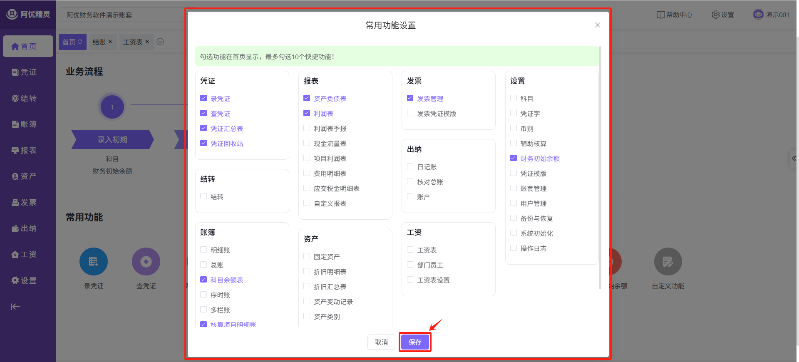Image resolution: width=799 pixels, height=362 pixels.
Task: Open 帮助中心 from the top bar
Action: click(674, 15)
